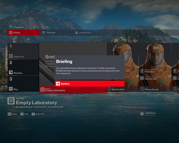Click the Planning pistol icon
Screen dimensions: 179x143
click(11, 72)
